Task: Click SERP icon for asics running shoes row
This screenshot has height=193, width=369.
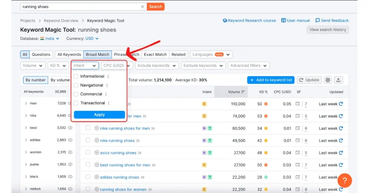Action: click(x=298, y=153)
